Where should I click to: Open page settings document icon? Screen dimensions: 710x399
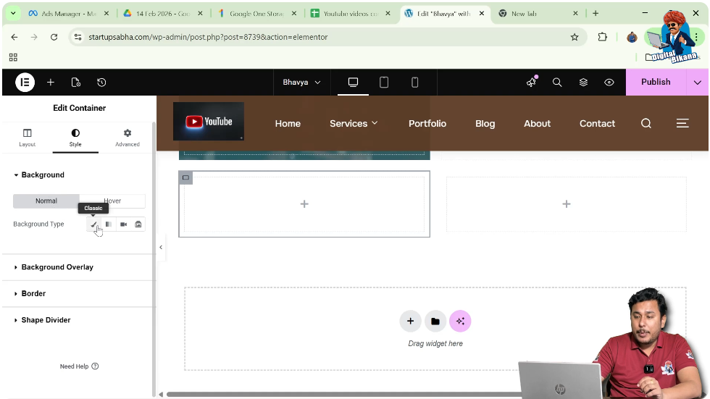tap(75, 83)
